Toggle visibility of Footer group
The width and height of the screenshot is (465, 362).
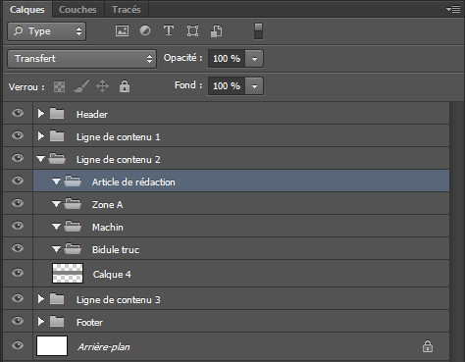[18, 321]
